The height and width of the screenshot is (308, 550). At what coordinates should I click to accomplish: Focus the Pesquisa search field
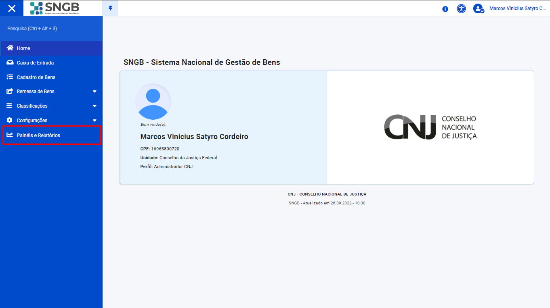click(51, 29)
